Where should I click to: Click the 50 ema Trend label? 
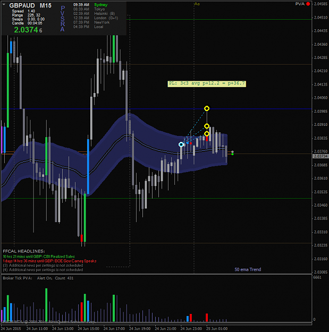[x=248, y=269]
